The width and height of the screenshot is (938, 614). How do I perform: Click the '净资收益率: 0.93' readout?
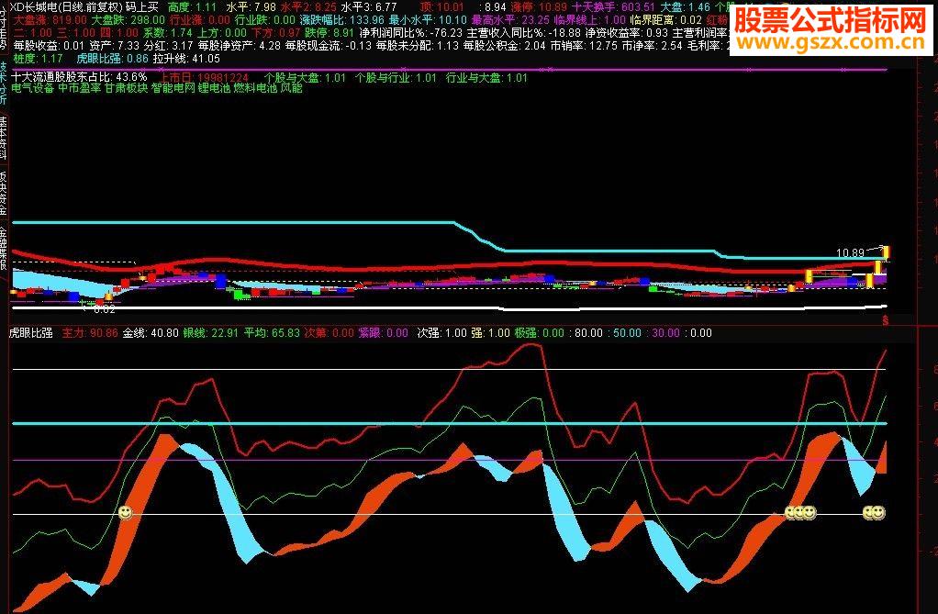tap(626, 33)
